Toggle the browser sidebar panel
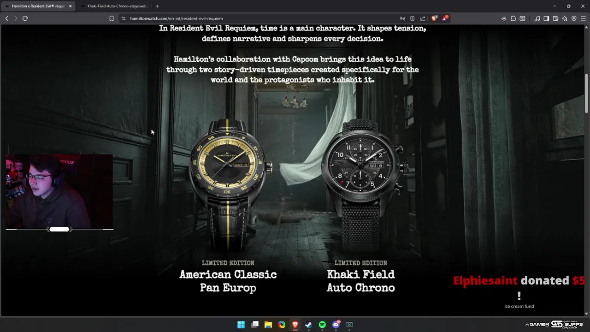The width and height of the screenshot is (590, 332). tap(546, 18)
